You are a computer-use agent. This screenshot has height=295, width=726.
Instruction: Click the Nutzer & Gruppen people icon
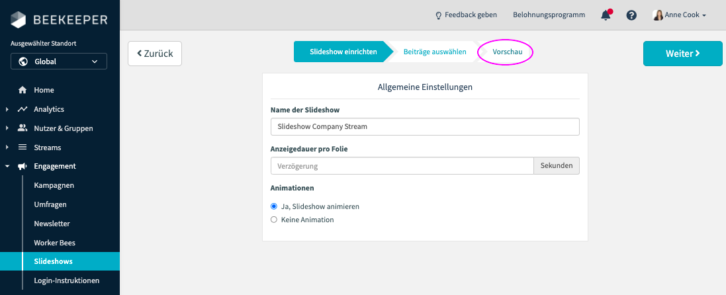click(23, 128)
